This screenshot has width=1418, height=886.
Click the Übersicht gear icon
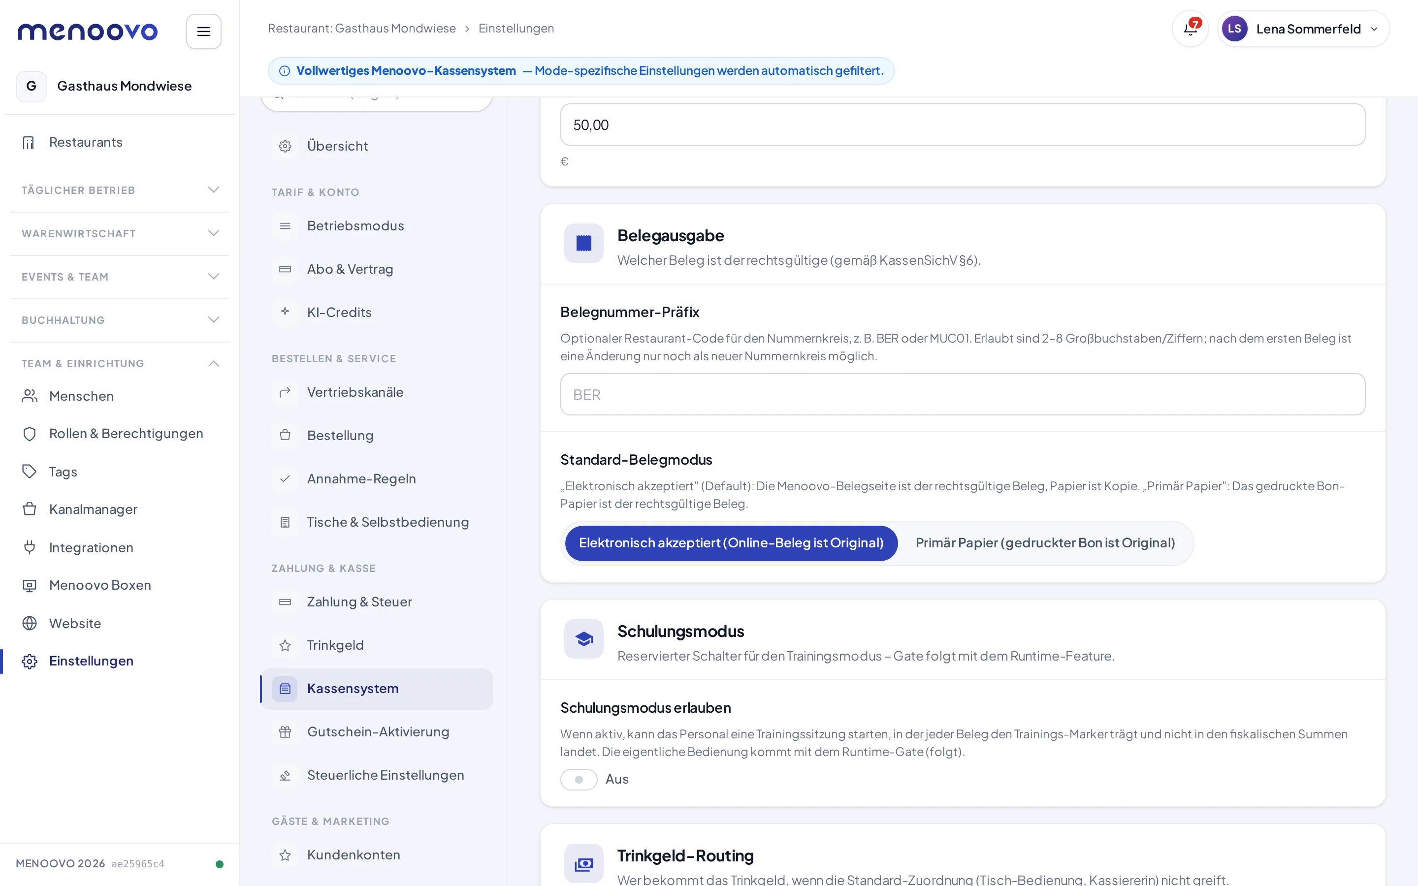pyautogui.click(x=285, y=146)
